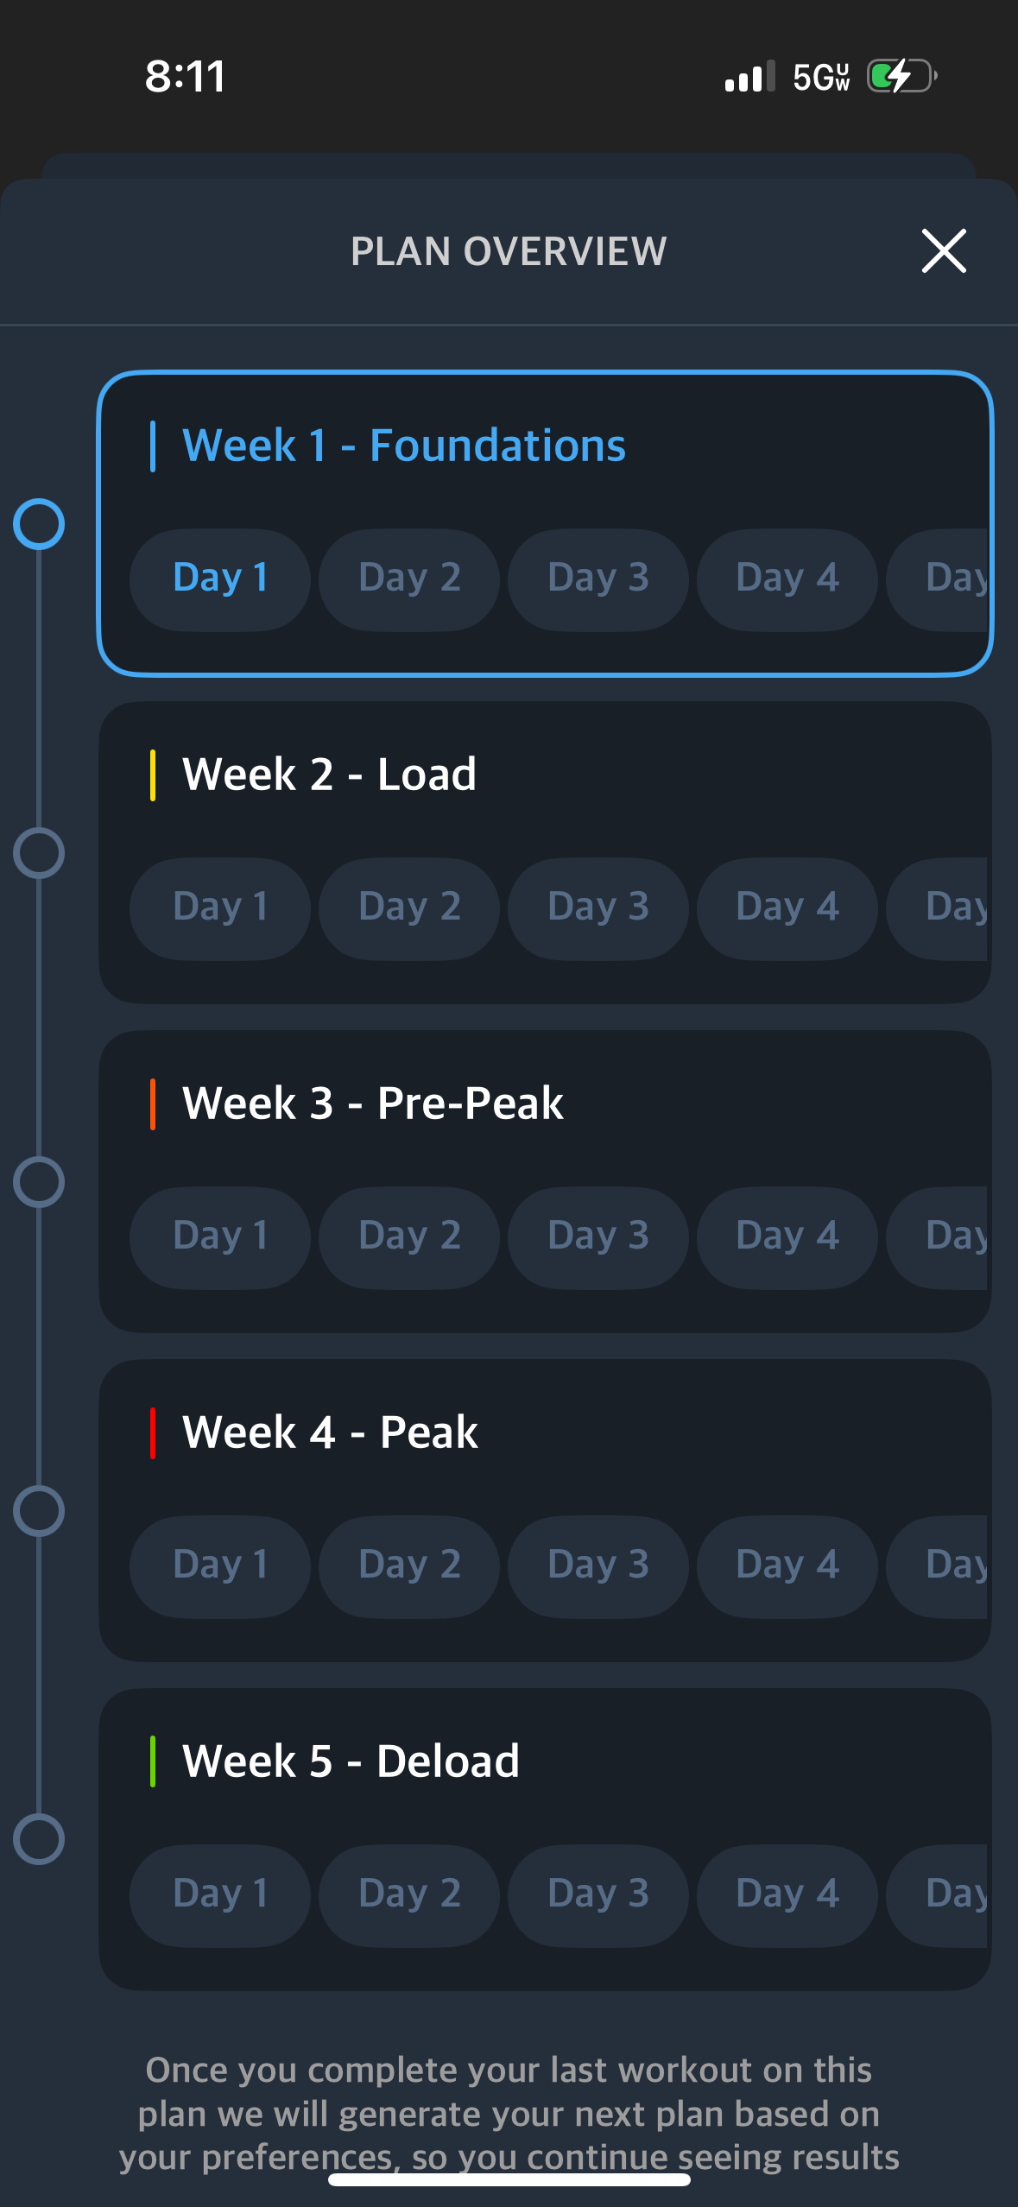Tap the Week 5 - Deload title
The image size is (1018, 2207).
click(x=351, y=1761)
